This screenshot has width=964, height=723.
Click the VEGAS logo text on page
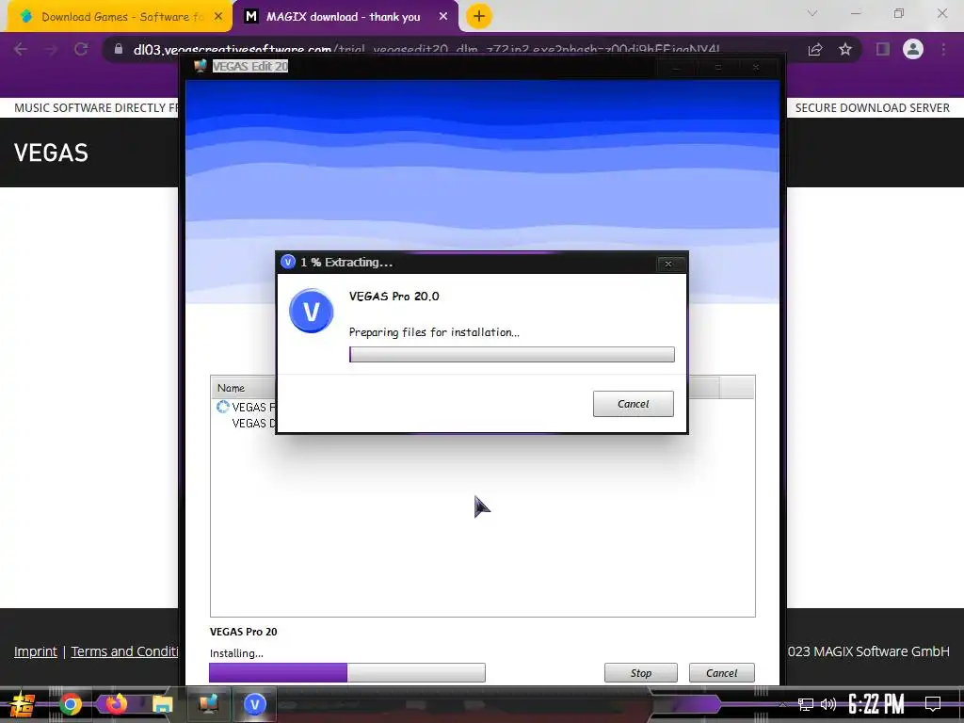tap(51, 153)
